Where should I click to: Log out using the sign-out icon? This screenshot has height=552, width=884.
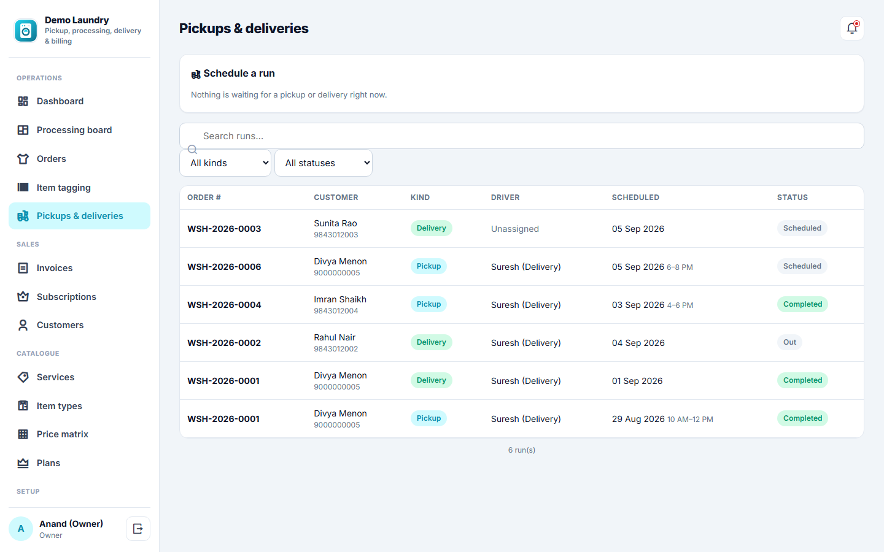[138, 529]
